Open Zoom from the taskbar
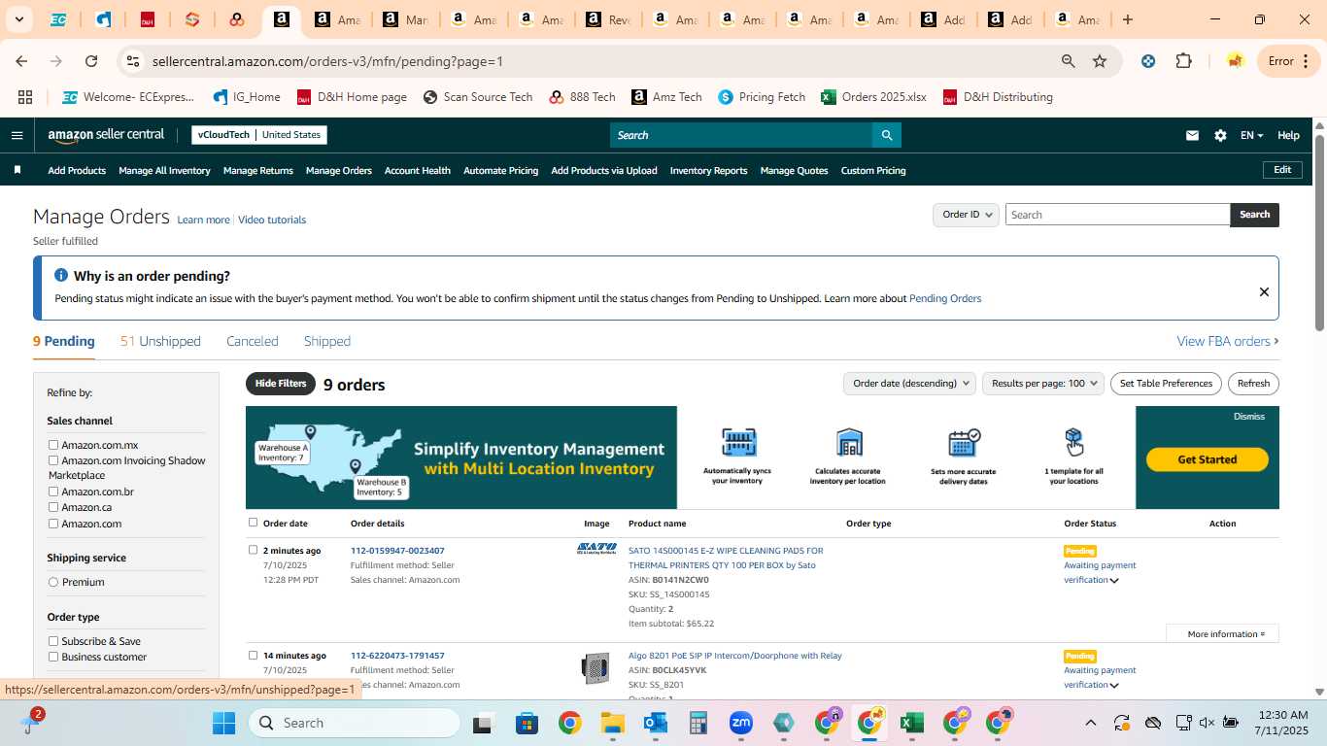 [x=741, y=723]
